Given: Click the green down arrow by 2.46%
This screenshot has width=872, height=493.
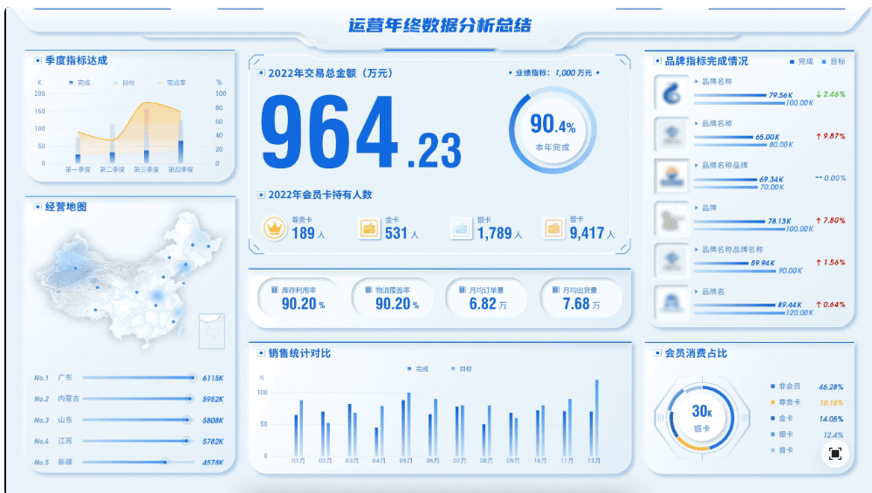Looking at the screenshot, I should click(x=819, y=94).
